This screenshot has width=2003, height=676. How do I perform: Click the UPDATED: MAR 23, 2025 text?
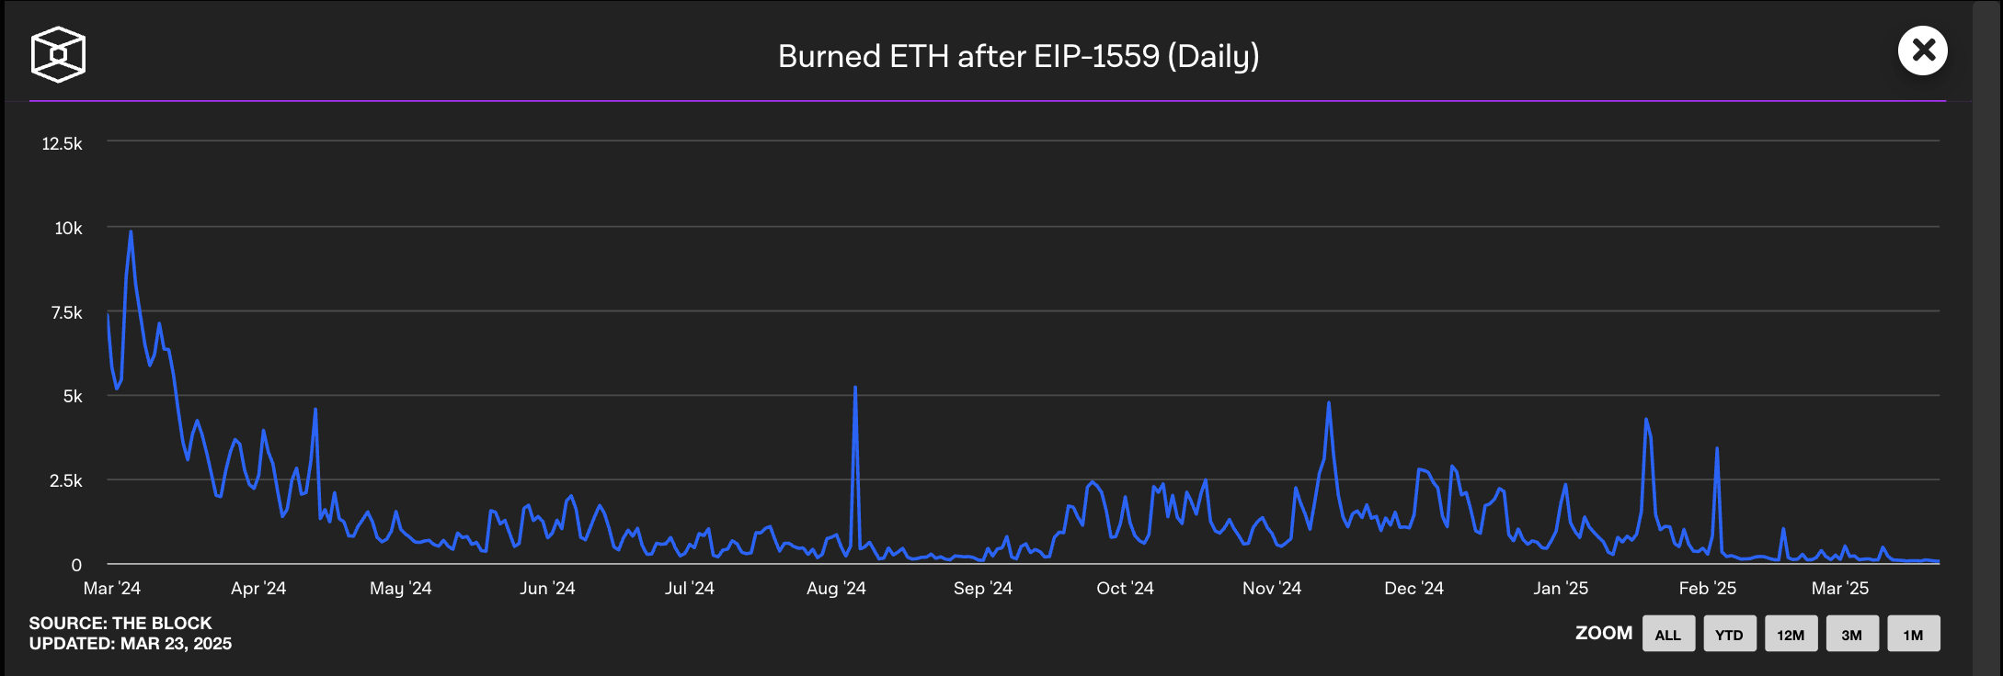point(131,644)
